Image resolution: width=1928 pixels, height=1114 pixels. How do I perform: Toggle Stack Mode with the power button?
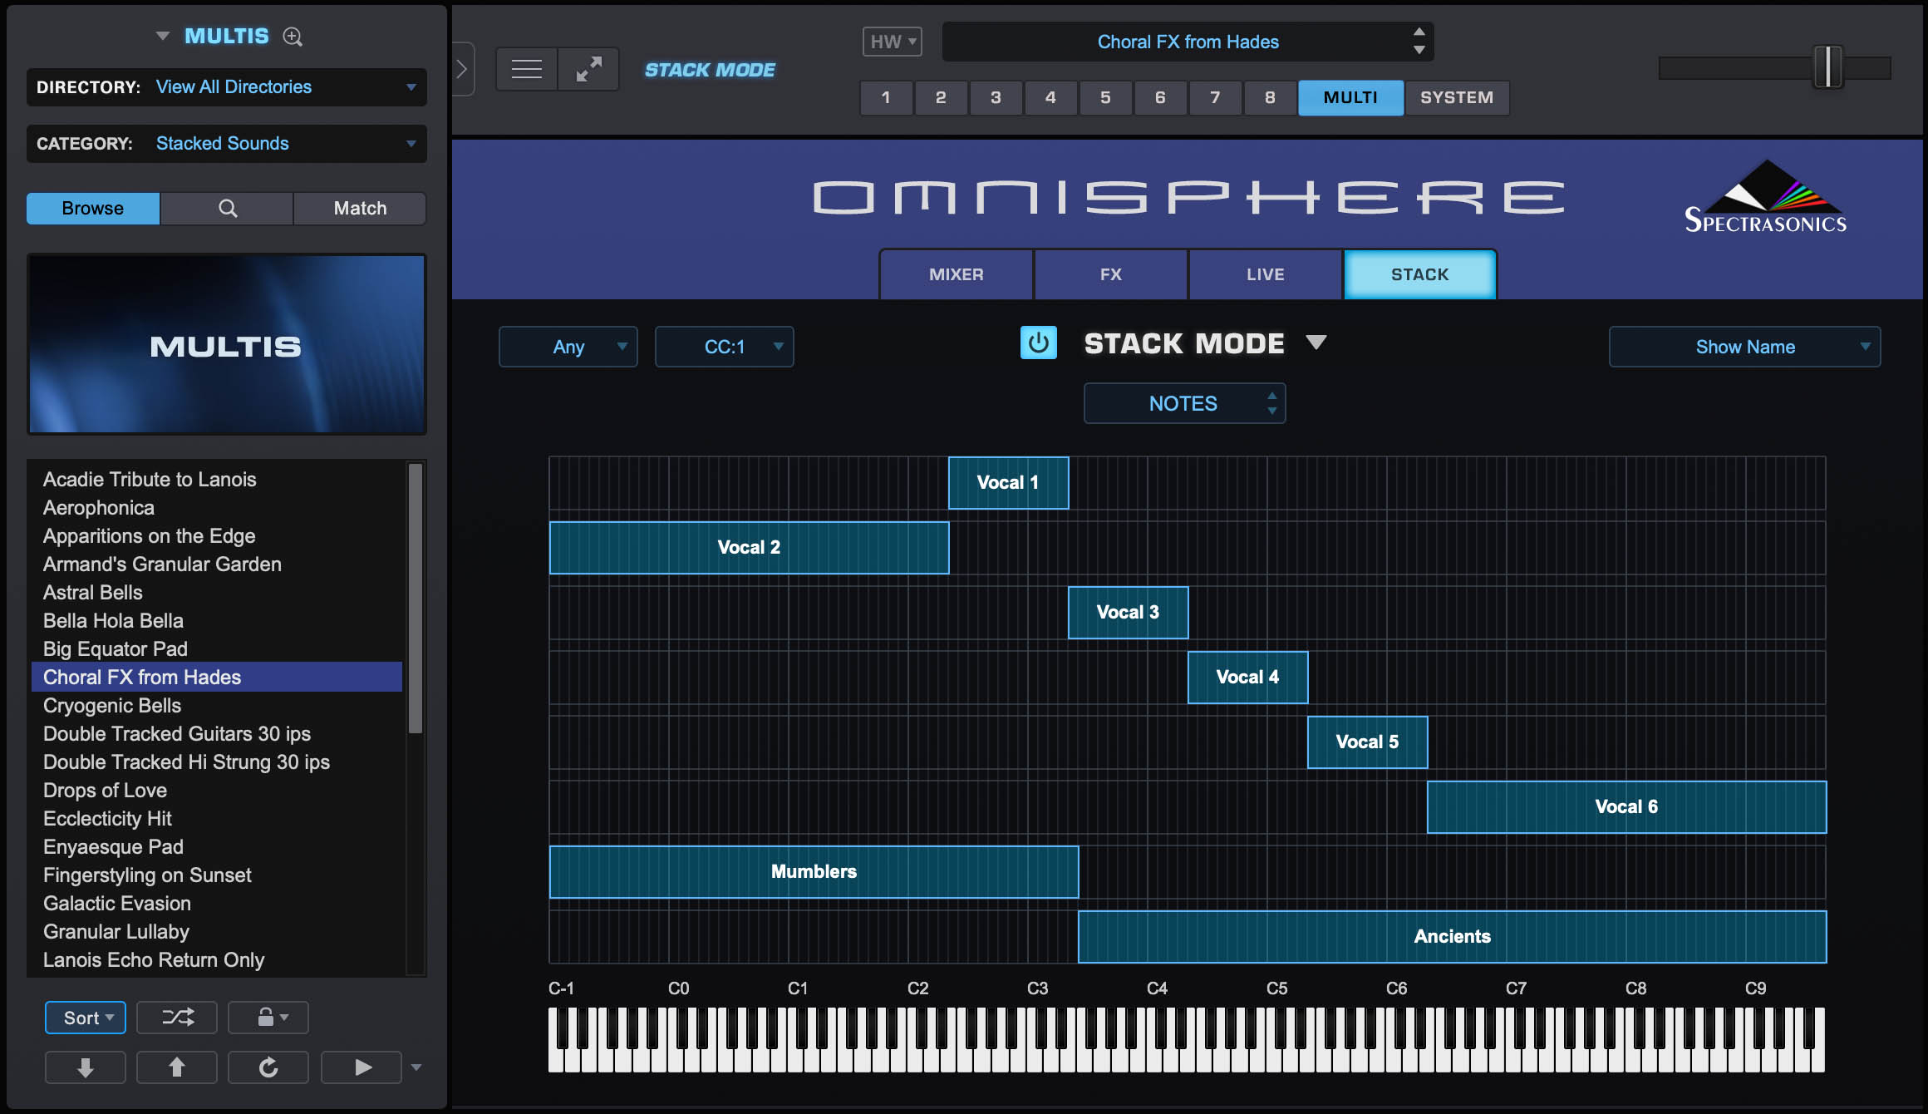(x=1038, y=342)
